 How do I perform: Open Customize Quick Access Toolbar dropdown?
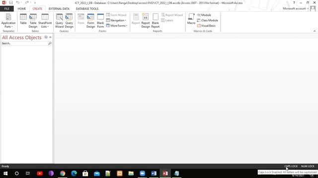35,3
